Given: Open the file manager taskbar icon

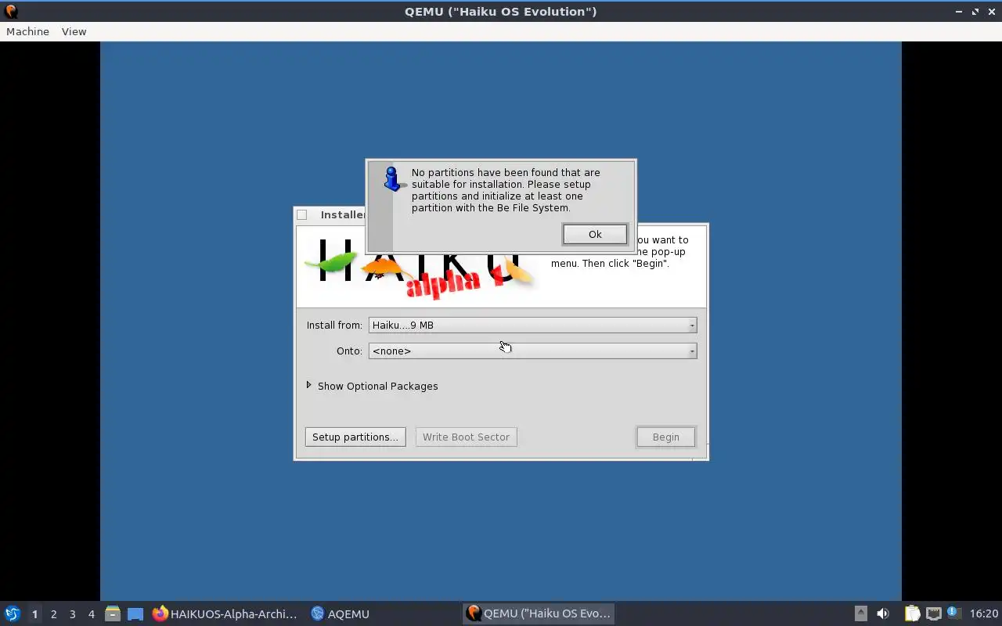Looking at the screenshot, I should (112, 613).
